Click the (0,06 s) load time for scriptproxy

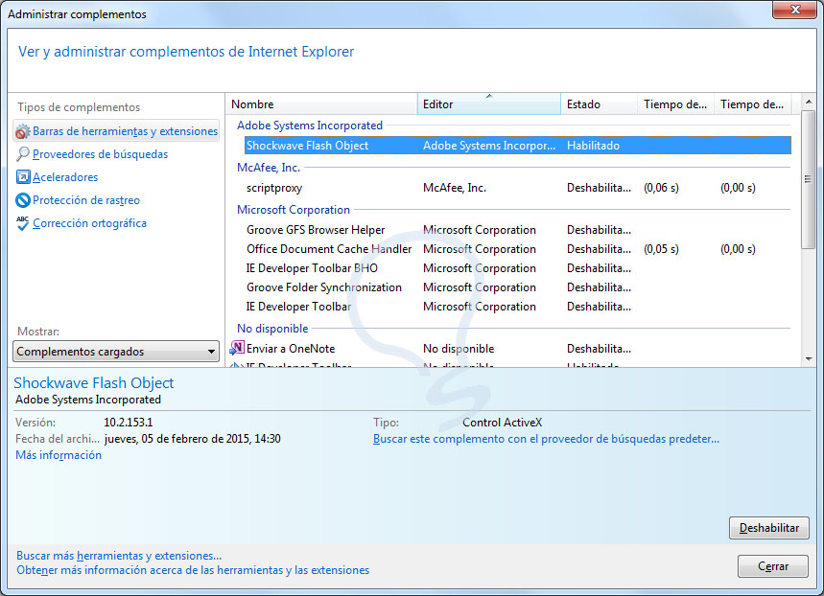click(x=661, y=188)
